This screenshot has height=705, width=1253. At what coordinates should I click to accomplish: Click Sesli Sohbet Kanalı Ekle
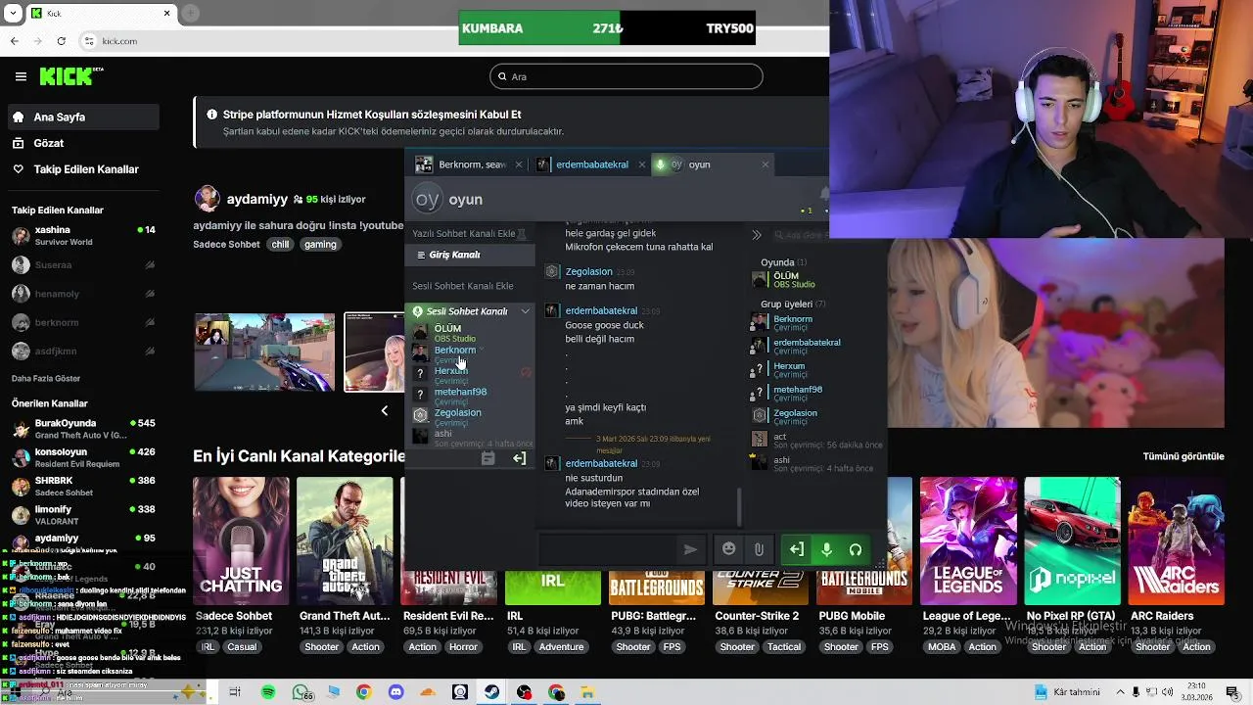462,286
